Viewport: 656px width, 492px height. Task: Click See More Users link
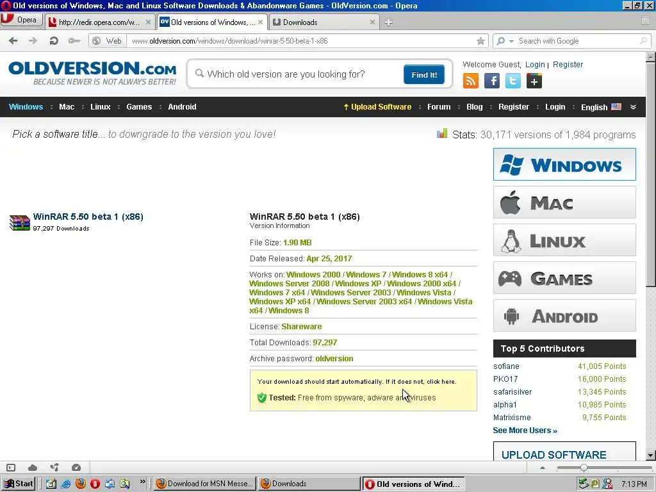[525, 430]
